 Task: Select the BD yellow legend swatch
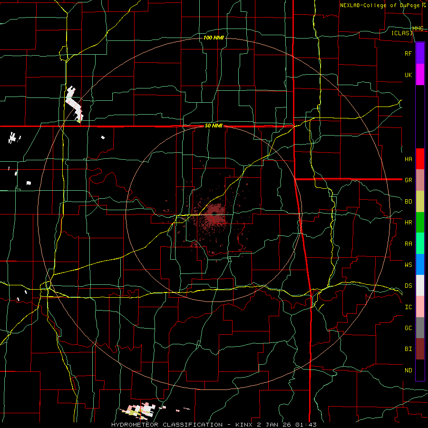[420, 202]
